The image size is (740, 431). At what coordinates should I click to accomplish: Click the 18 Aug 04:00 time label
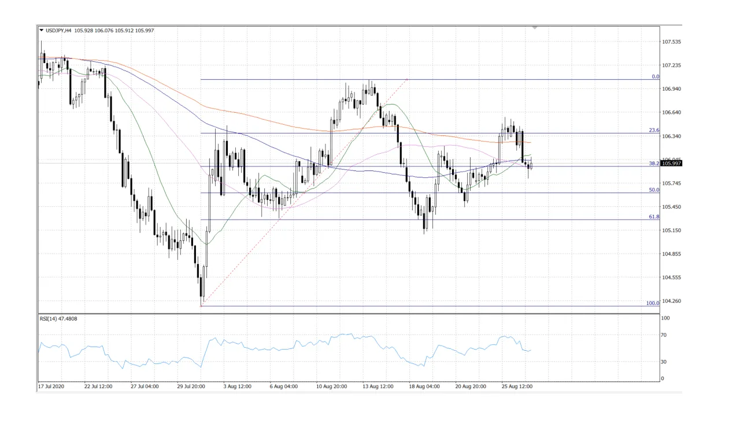click(424, 386)
